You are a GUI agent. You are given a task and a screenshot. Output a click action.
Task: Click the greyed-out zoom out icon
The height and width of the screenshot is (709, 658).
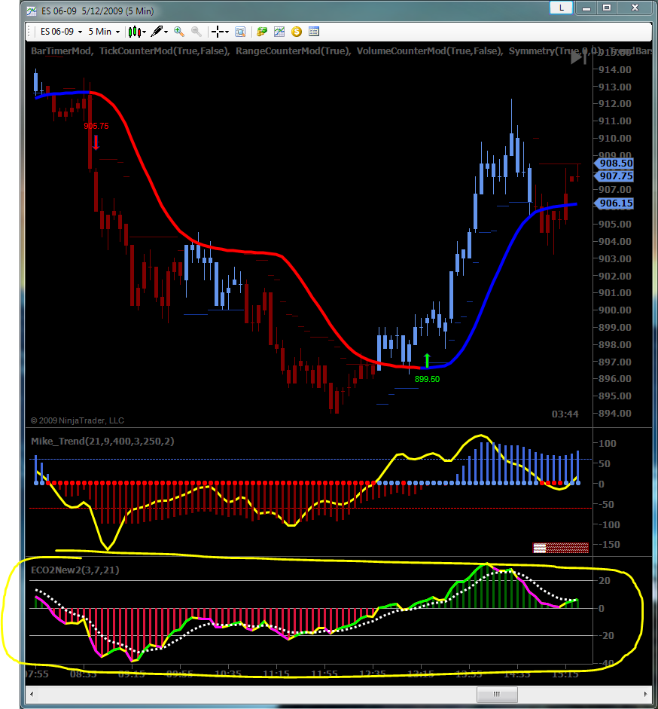(196, 31)
